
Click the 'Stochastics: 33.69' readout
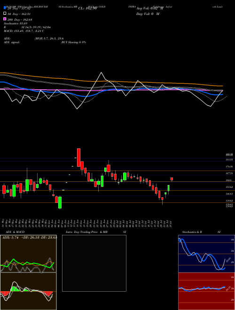pos(16,23)
